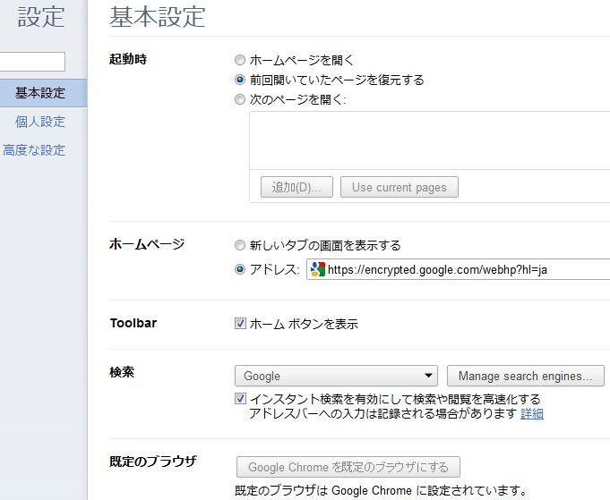
Task: Open the '高度な設定' sidebar tab
Action: 34,150
